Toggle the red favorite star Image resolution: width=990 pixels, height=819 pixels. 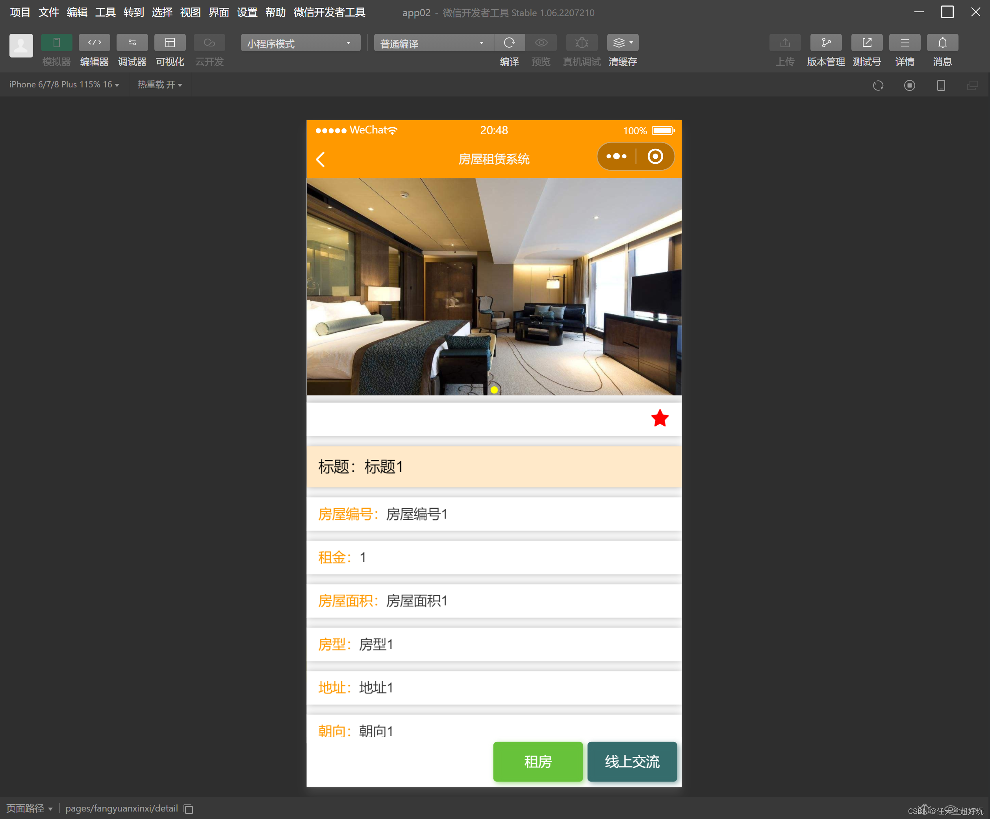[660, 418]
